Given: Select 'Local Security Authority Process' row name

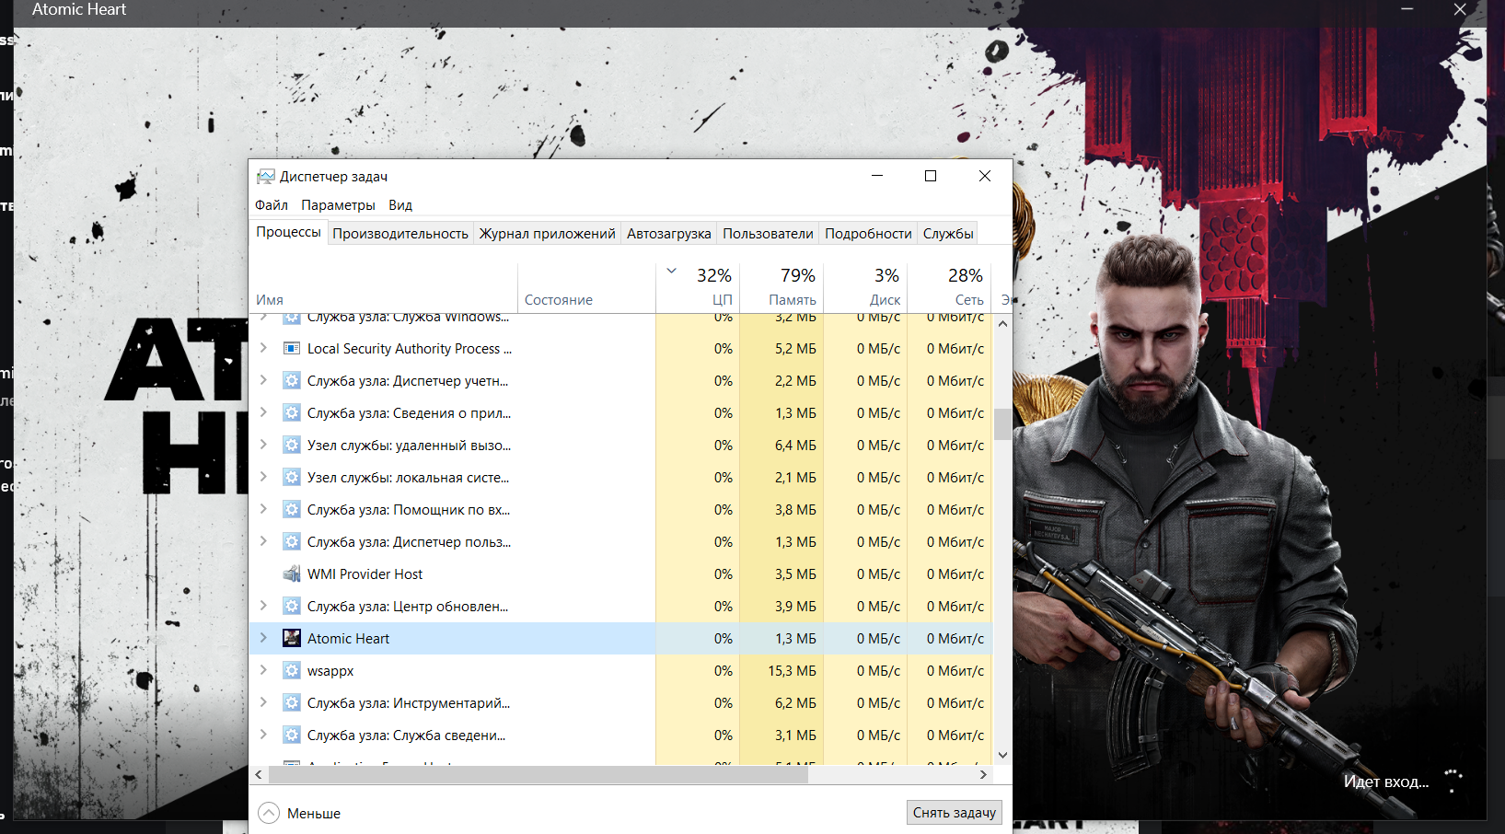Looking at the screenshot, I should pyautogui.click(x=409, y=349).
